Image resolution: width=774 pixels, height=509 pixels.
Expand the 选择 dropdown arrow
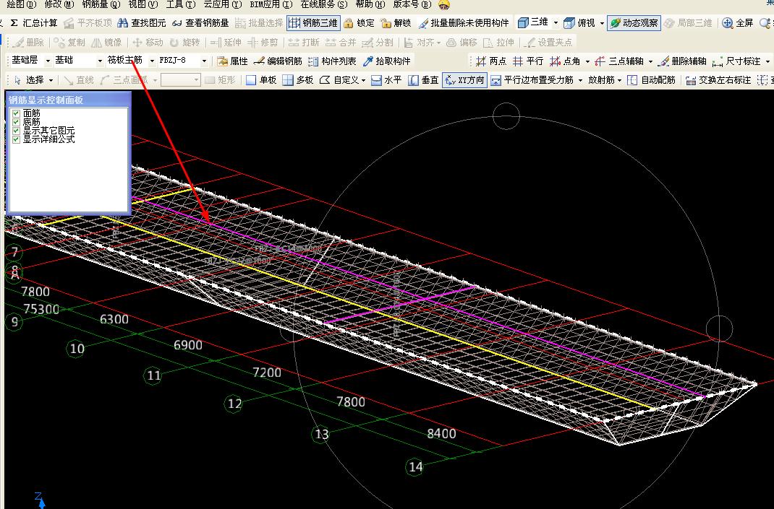point(51,80)
